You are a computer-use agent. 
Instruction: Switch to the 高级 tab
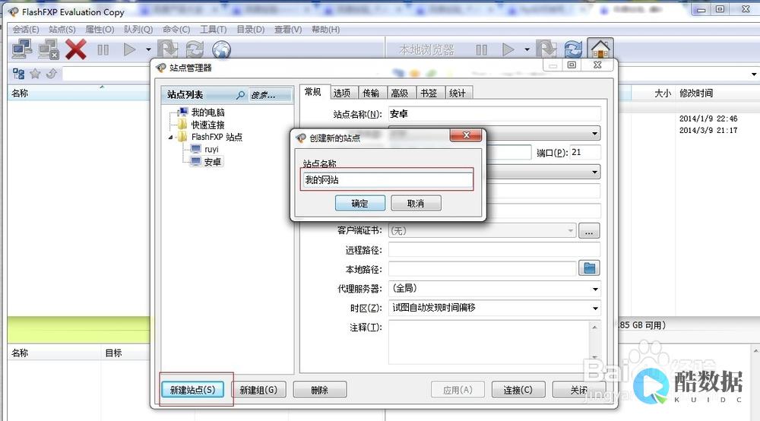400,93
